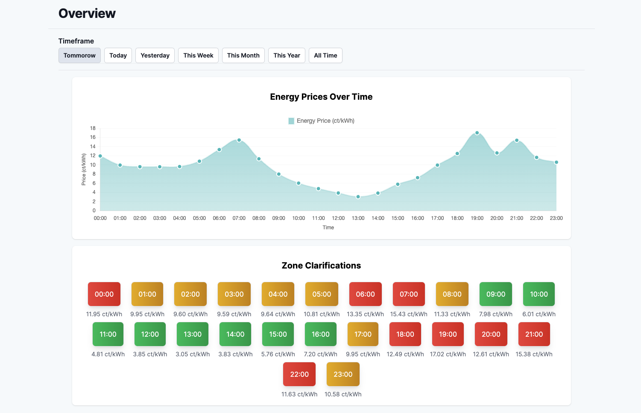Screen dimensions: 641x413
Task: Click the Energy Prices Over Time title
Action: click(x=321, y=97)
